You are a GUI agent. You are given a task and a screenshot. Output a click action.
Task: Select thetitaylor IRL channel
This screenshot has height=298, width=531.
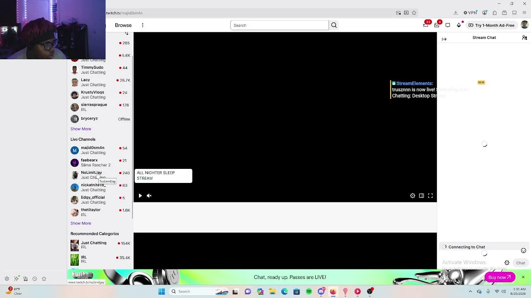coord(100,212)
